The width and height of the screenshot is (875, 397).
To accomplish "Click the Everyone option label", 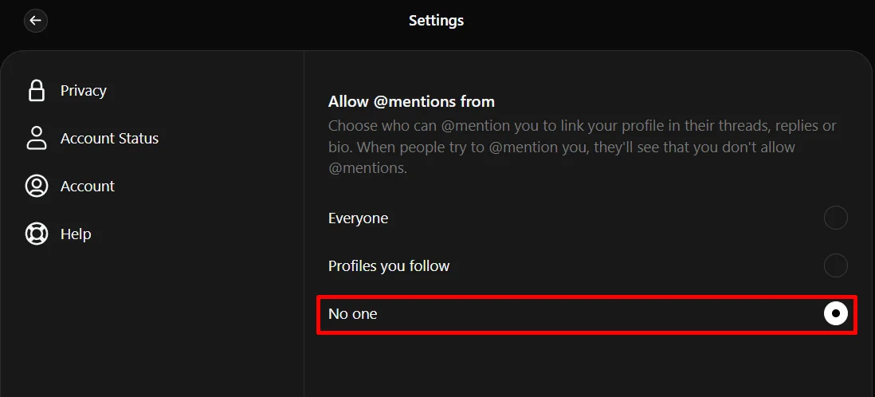I will pos(358,218).
